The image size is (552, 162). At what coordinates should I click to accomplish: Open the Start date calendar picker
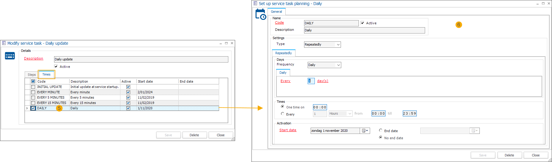click(x=365, y=131)
